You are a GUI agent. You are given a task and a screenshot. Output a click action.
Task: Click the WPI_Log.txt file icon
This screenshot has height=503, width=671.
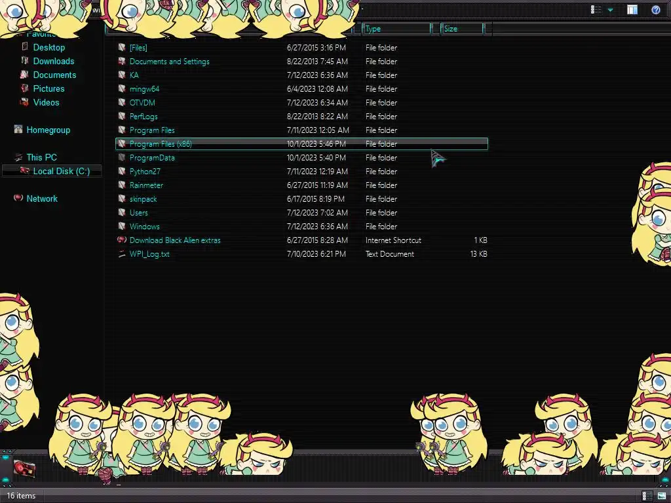click(x=122, y=253)
